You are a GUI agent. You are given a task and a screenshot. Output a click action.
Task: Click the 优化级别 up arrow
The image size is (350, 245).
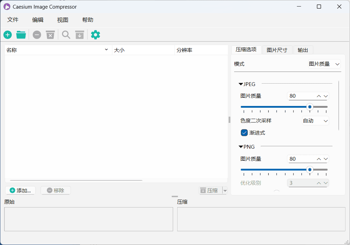[319, 183]
